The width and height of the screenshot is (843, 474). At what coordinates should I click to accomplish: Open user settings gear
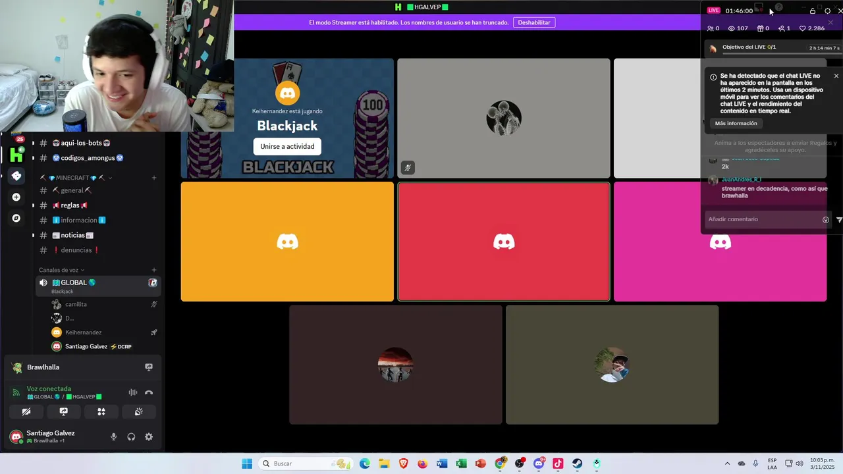tap(149, 436)
